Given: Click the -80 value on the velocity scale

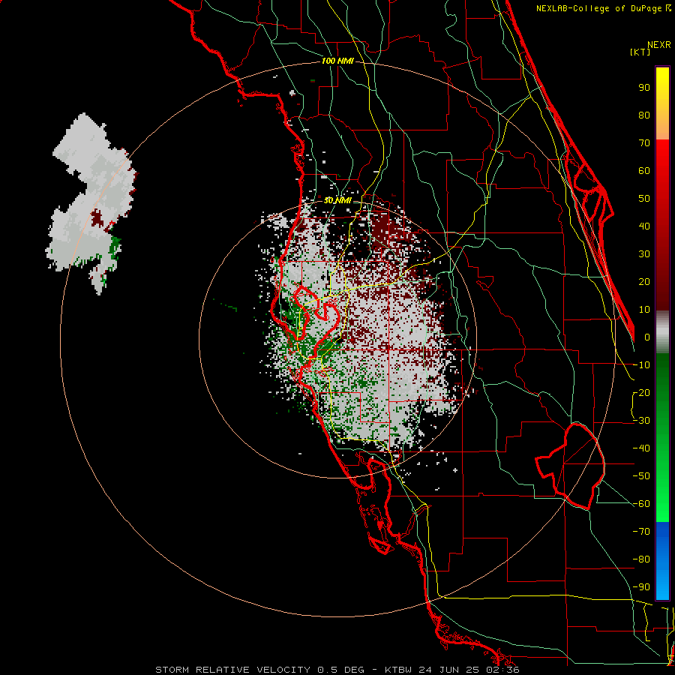Looking at the screenshot, I should (641, 559).
